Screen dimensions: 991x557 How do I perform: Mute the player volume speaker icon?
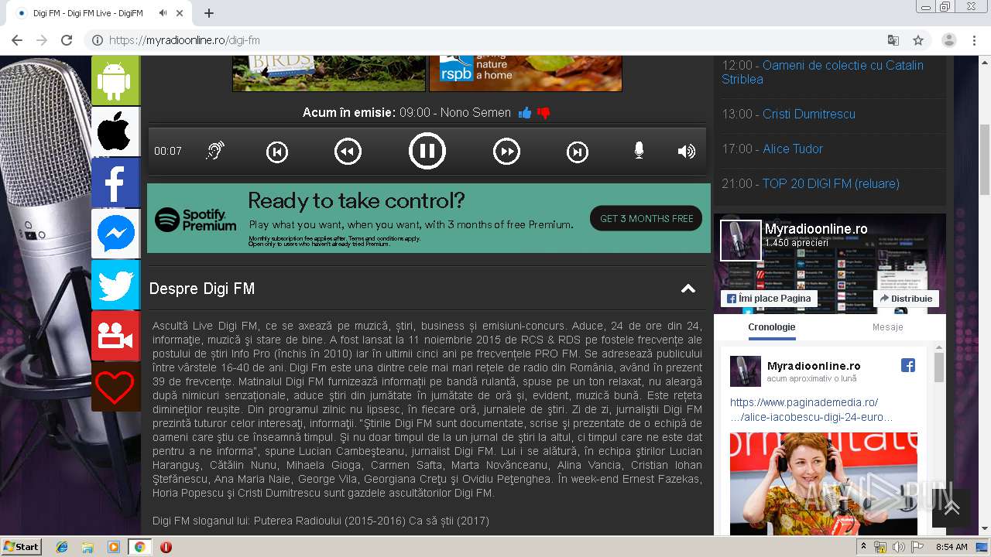[687, 151]
